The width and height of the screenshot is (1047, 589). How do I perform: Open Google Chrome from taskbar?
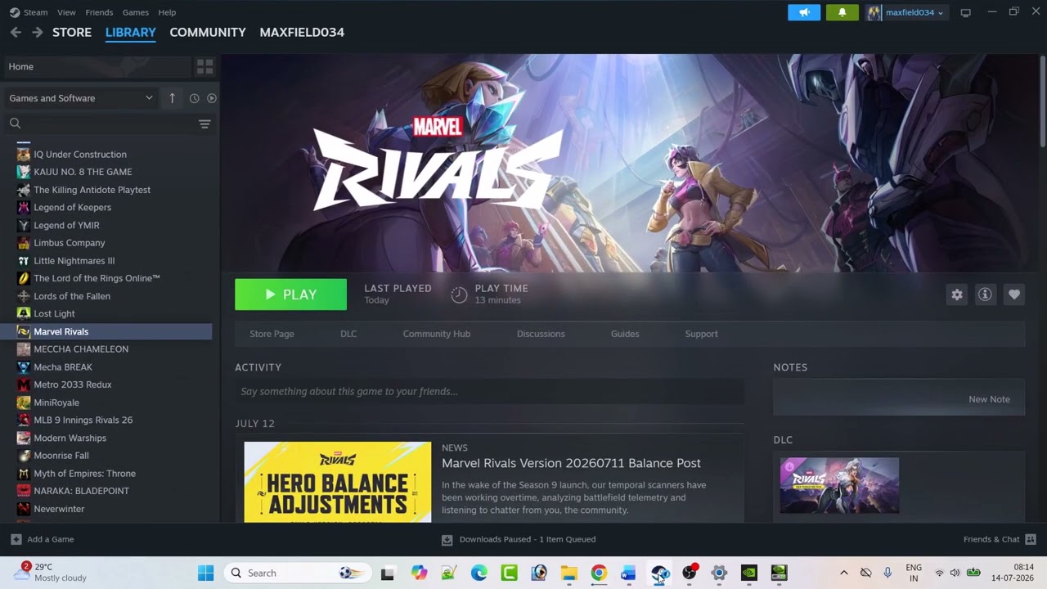tap(599, 573)
